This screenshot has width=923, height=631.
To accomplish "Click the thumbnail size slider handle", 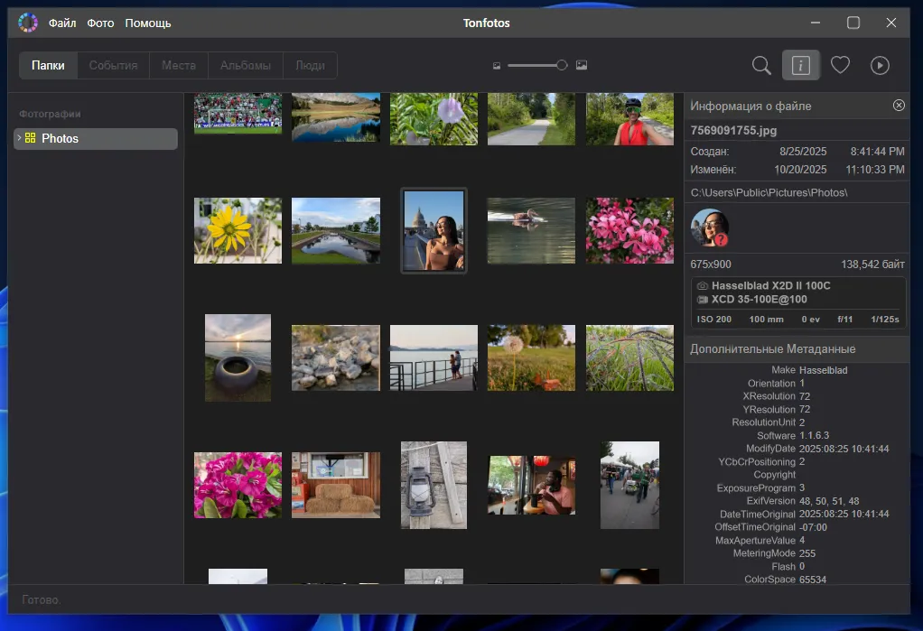I will 562,65.
